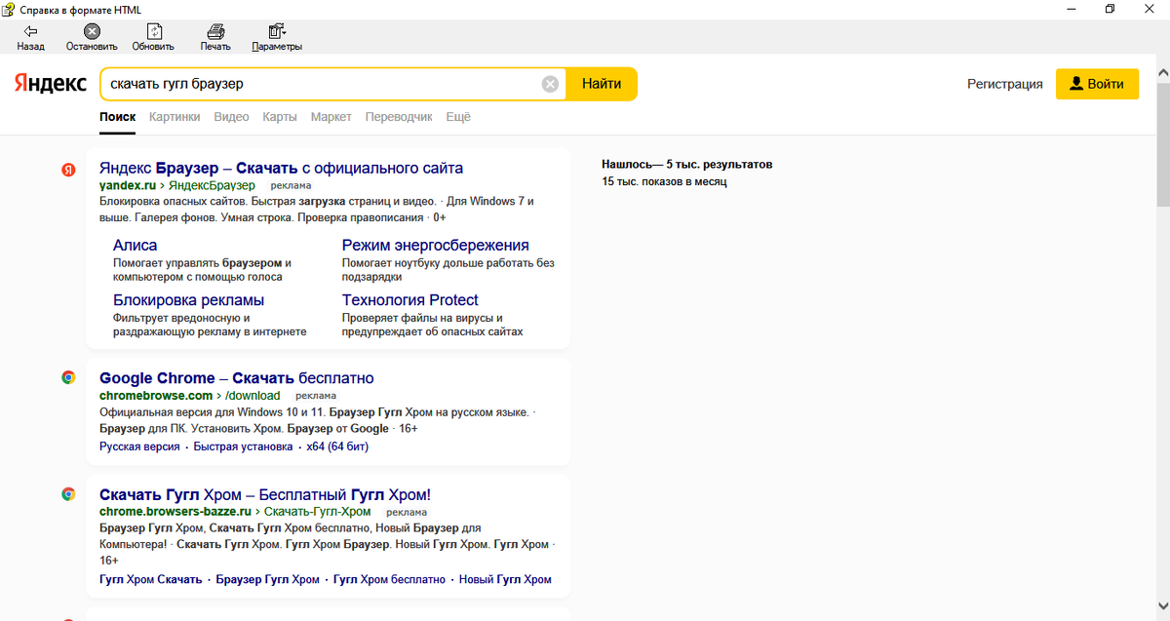Open the Русская версия sitelink
This screenshot has height=621, width=1170.
pyautogui.click(x=139, y=446)
